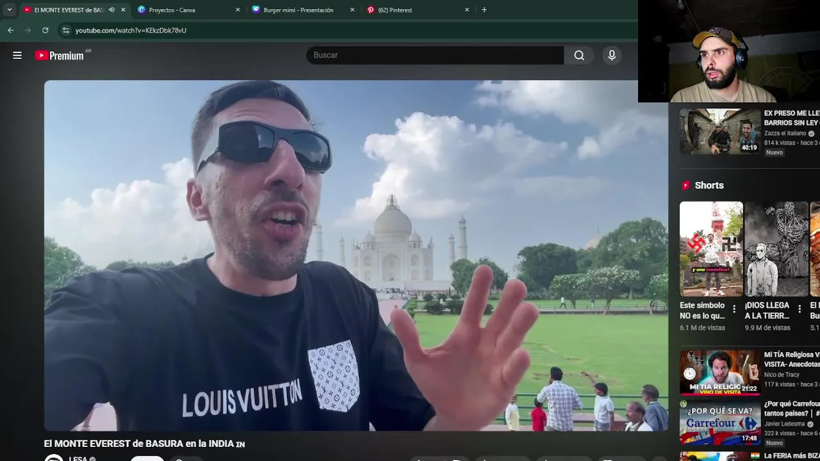Close the Burger mimi tab
The height and width of the screenshot is (461, 820).
pos(352,10)
